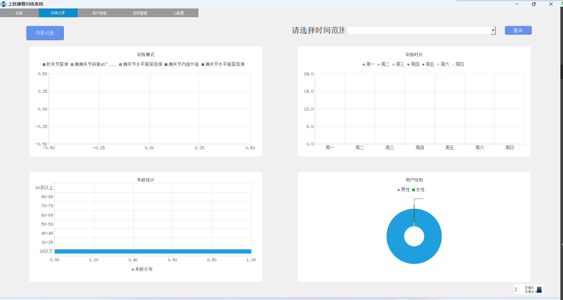The width and height of the screenshot is (563, 300).
Task: Click the 80-89 age axis label
Action: (47, 197)
